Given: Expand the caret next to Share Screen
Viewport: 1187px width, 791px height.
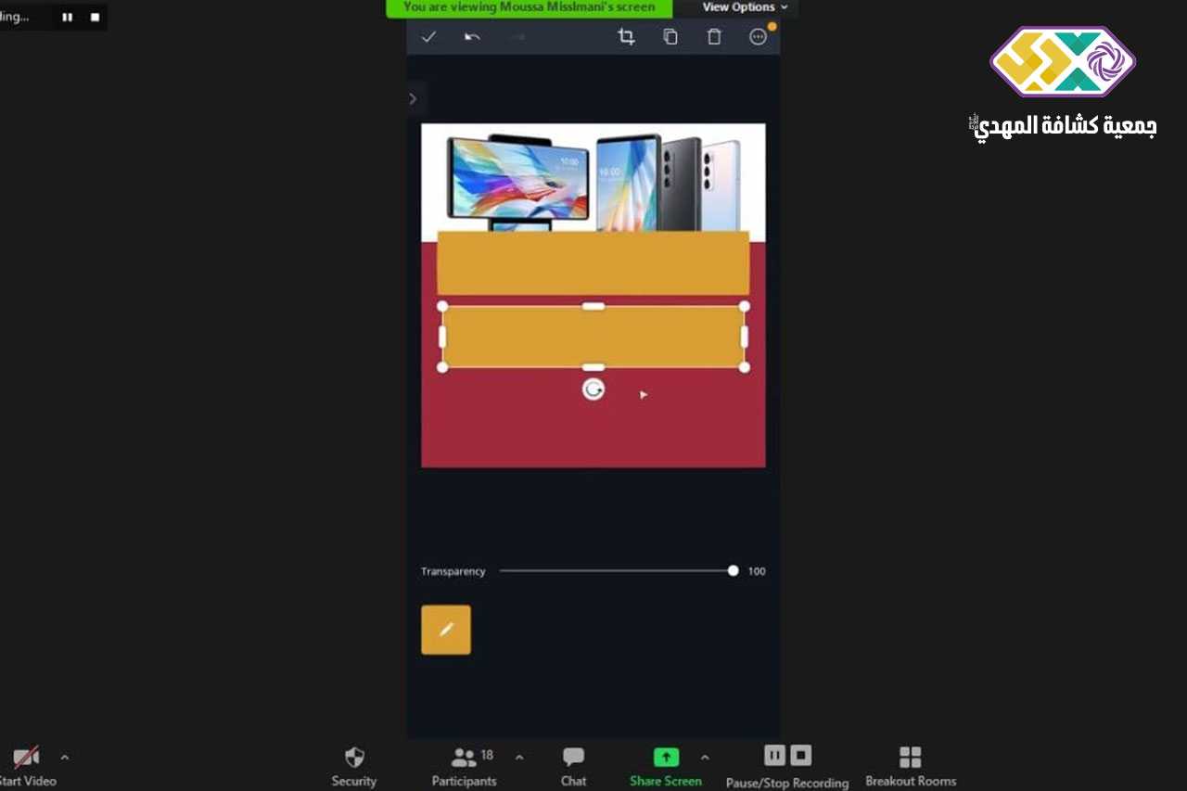Looking at the screenshot, I should [x=705, y=758].
